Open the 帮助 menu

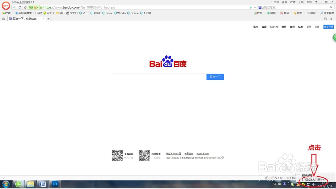[x=309, y=2]
